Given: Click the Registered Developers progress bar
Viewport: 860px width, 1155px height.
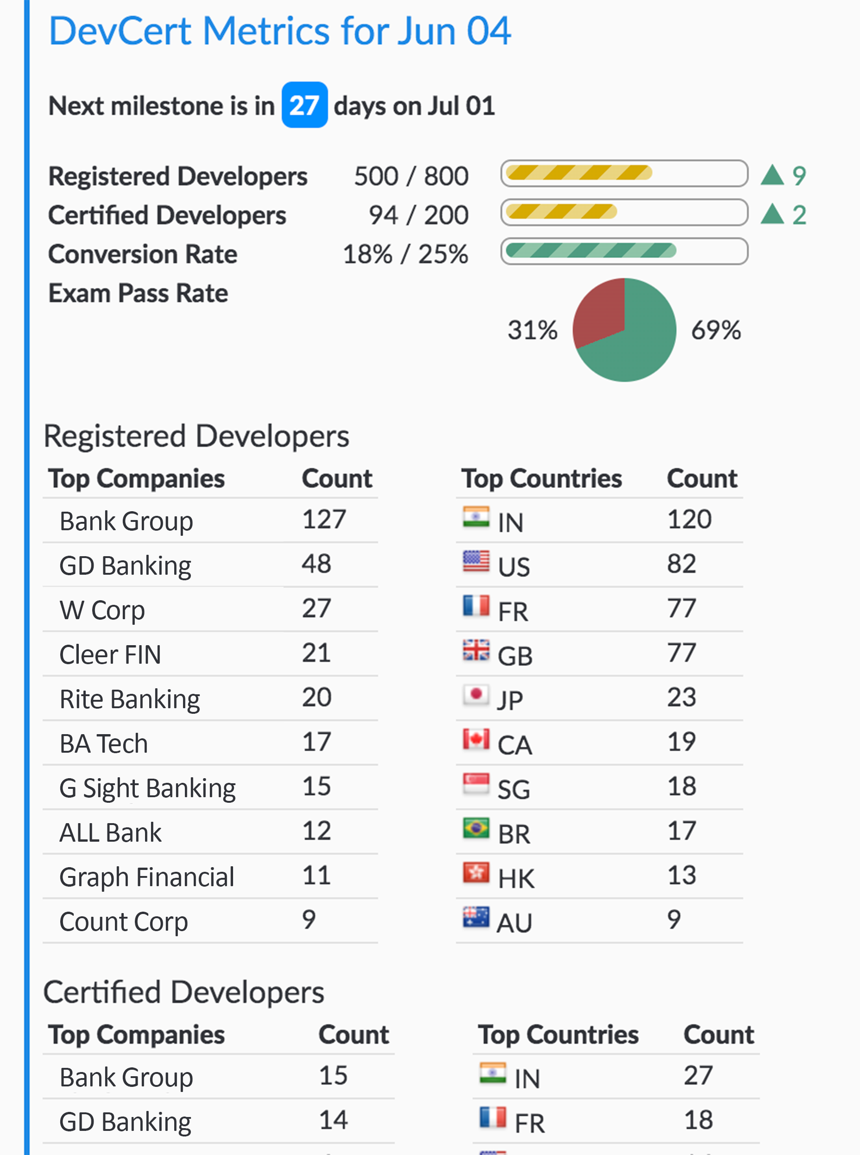Looking at the screenshot, I should [624, 173].
